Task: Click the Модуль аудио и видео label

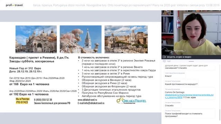Action: point(179,57)
